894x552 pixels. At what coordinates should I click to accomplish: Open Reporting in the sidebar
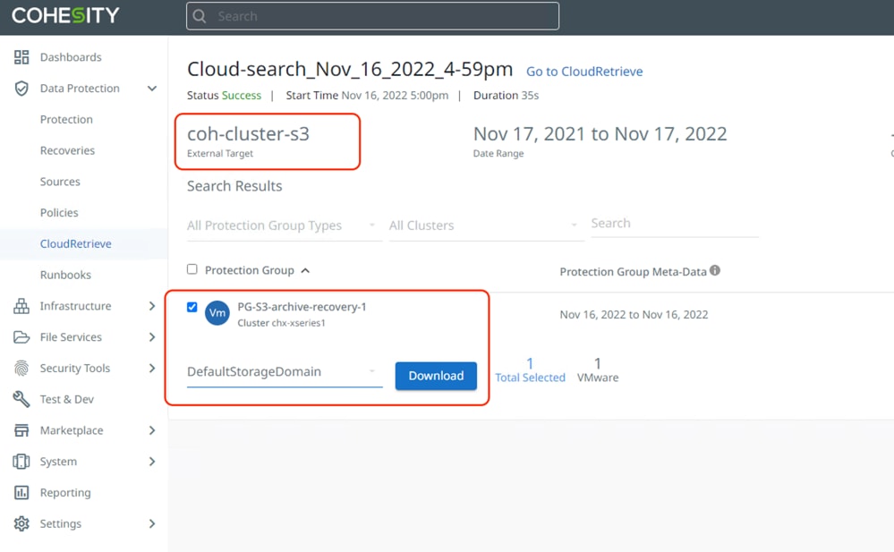point(65,493)
